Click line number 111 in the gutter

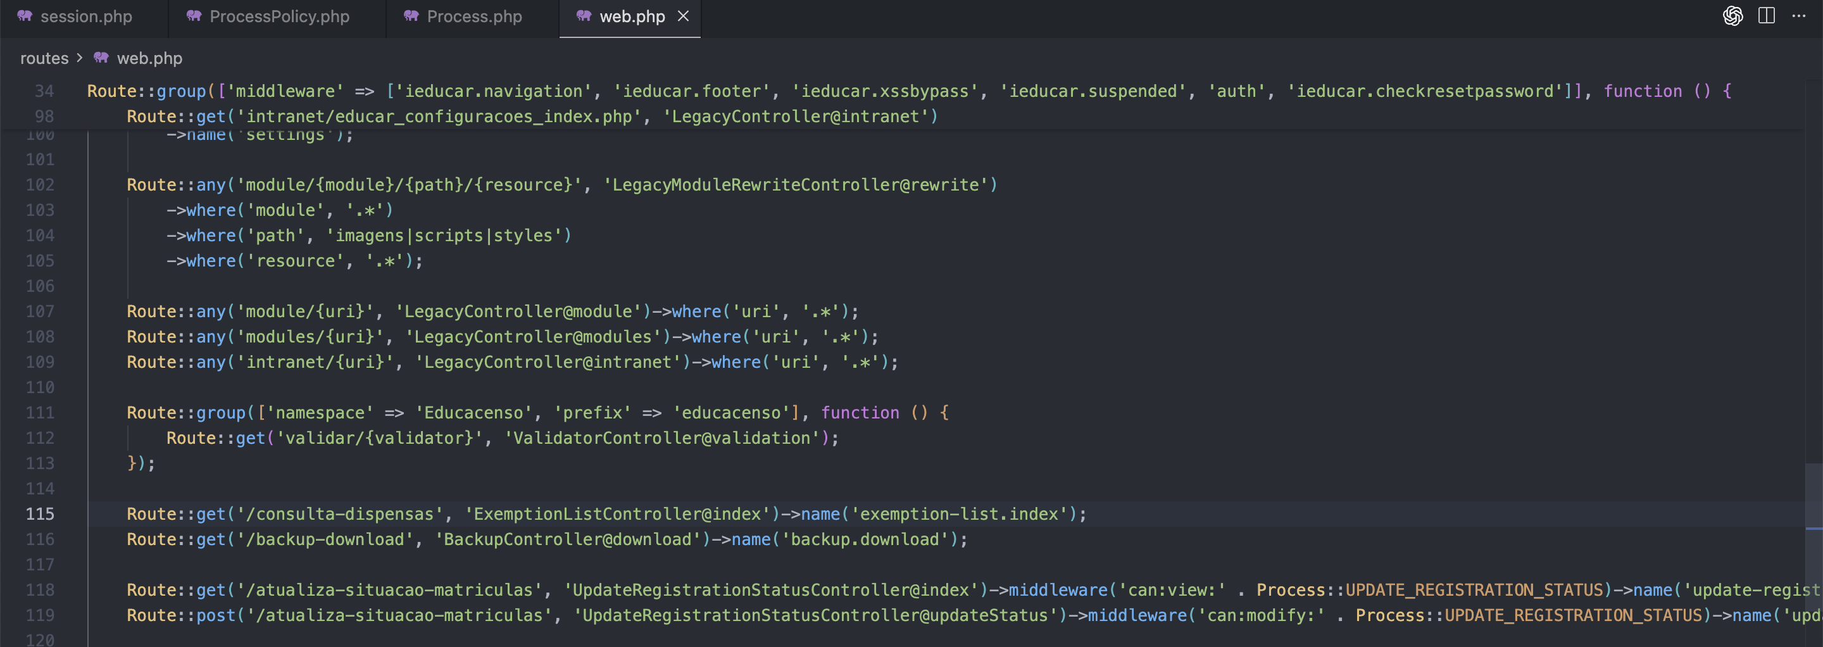[40, 413]
